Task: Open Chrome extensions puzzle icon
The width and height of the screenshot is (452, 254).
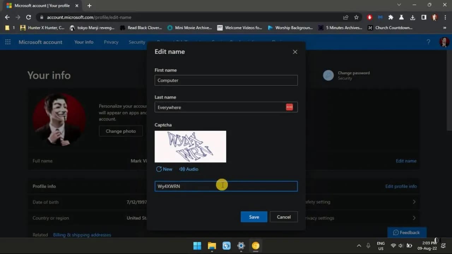Action: click(x=391, y=17)
